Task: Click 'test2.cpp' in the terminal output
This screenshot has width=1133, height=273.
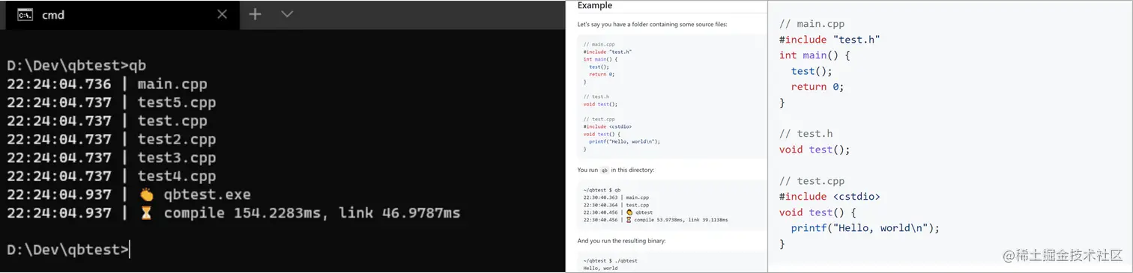Action: pyautogui.click(x=177, y=139)
